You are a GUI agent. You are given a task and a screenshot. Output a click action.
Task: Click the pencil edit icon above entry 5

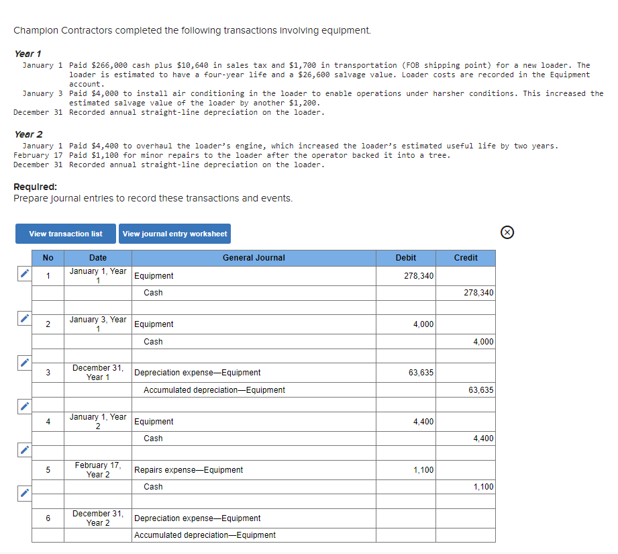click(x=24, y=450)
